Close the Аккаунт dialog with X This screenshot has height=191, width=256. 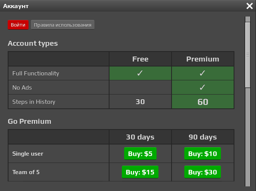point(249,6)
